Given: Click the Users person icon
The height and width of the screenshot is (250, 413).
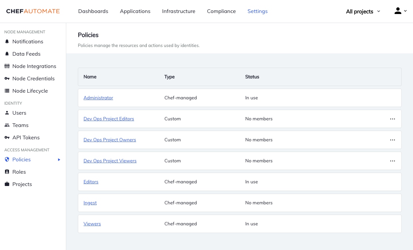Looking at the screenshot, I should [7, 113].
